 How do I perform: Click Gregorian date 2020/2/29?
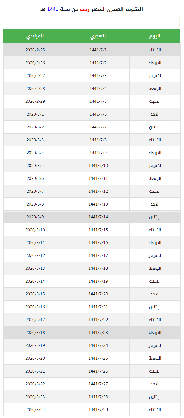click(x=35, y=101)
